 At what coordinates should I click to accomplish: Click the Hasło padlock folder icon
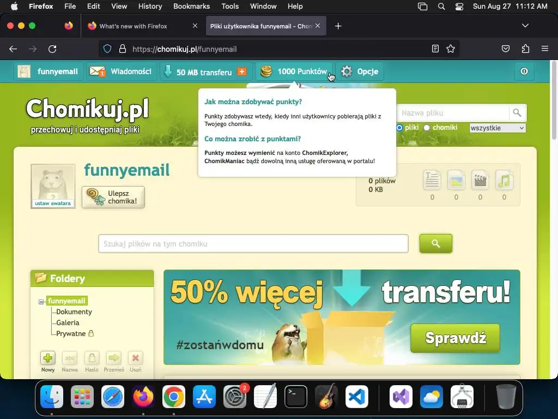click(x=92, y=358)
